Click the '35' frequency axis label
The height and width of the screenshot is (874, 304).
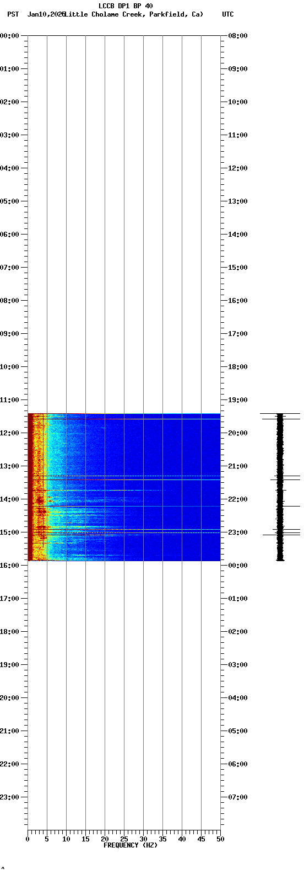pos(162,839)
